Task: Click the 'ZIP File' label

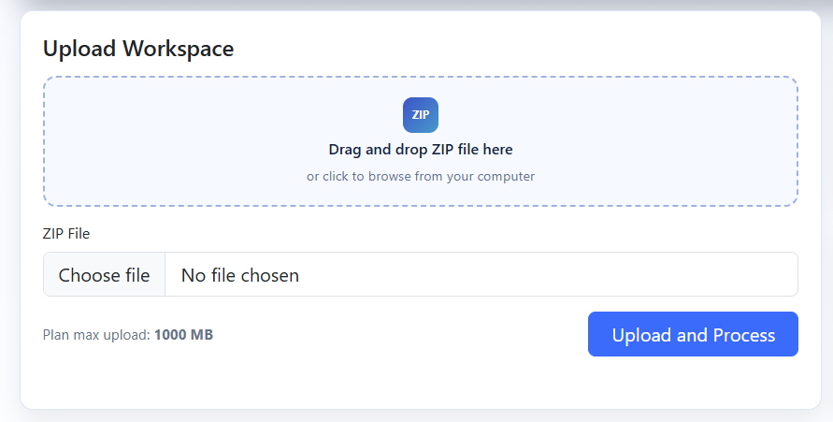Action: coord(66,234)
